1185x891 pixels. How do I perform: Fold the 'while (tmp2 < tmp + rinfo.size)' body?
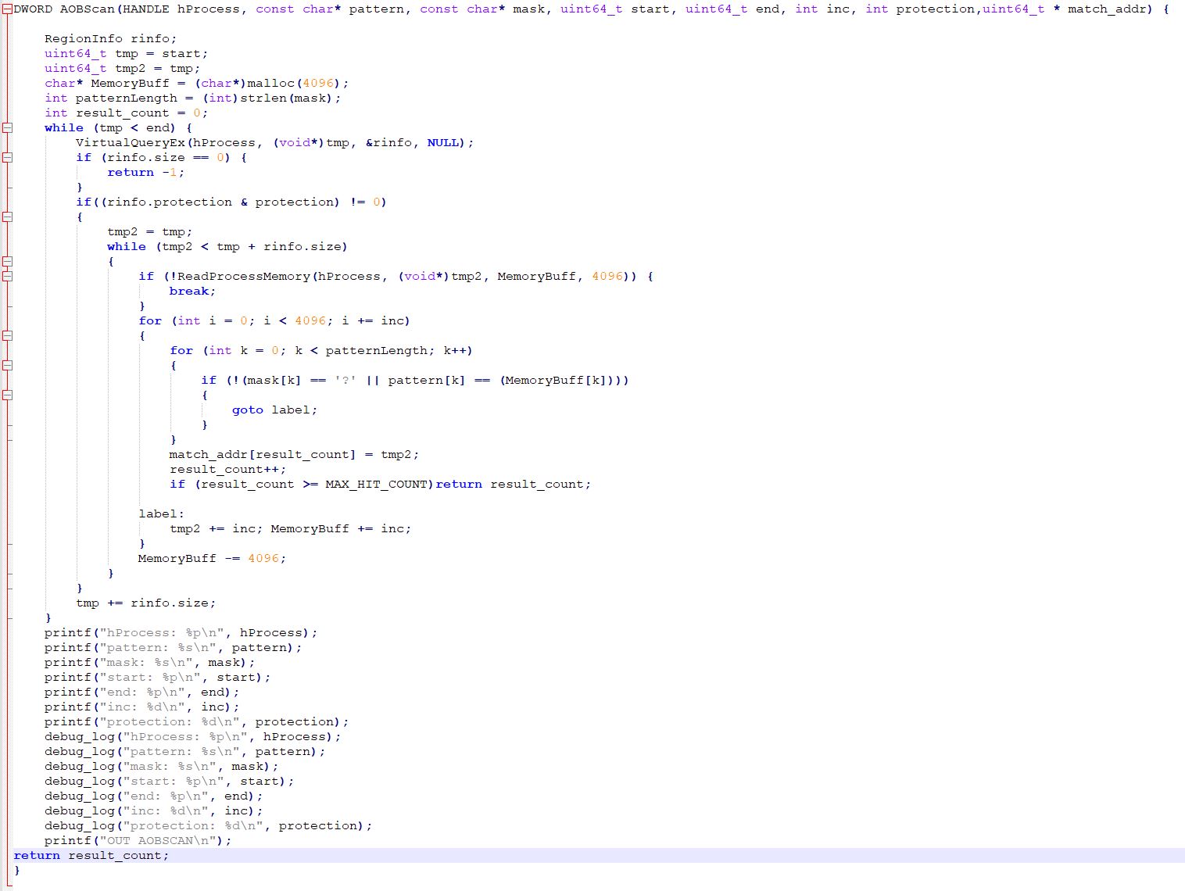[7, 261]
